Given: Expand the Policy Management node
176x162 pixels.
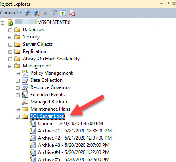Looking at the screenshot, I should click(18, 73).
